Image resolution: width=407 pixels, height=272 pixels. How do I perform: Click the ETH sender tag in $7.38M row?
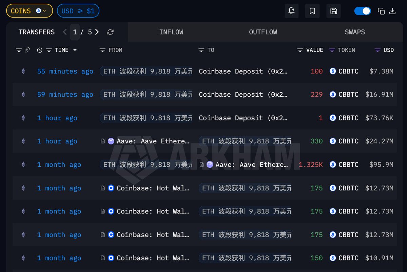click(x=146, y=71)
